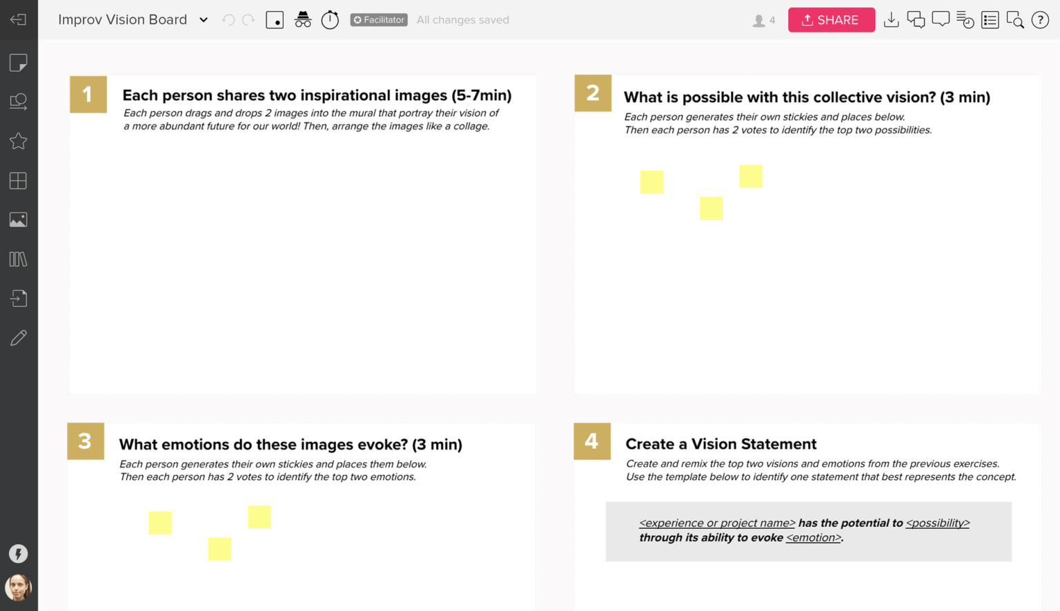Open the find and zoom search tool
Image resolution: width=1060 pixels, height=611 pixels.
coord(1014,19)
